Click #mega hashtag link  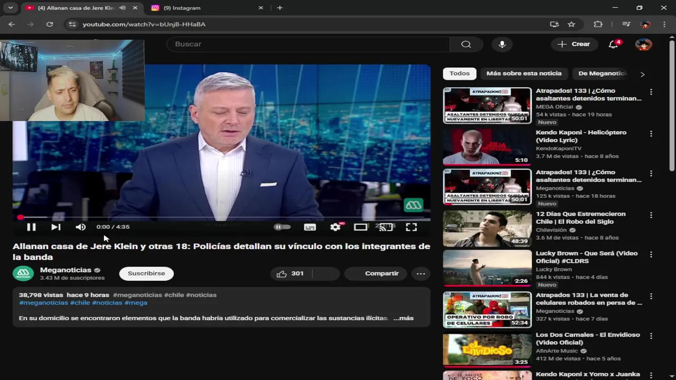pyautogui.click(x=136, y=303)
